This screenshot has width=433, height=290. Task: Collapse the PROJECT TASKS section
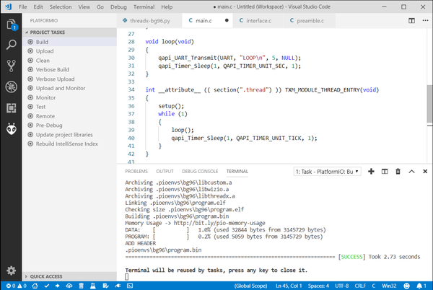click(x=69, y=32)
